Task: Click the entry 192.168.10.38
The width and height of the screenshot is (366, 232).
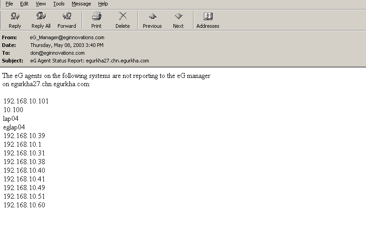Action: [x=24, y=162]
